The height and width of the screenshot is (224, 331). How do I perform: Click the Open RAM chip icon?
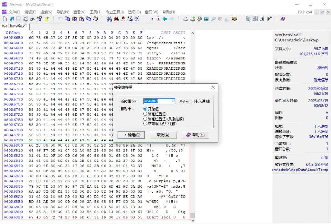point(199,19)
